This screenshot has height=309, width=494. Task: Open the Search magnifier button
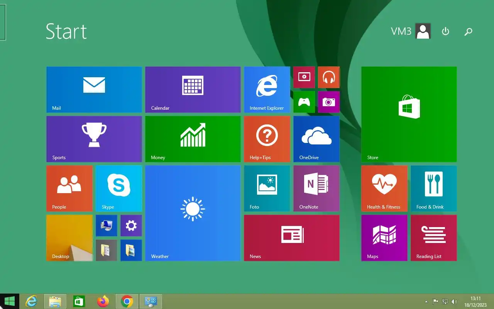[468, 32]
